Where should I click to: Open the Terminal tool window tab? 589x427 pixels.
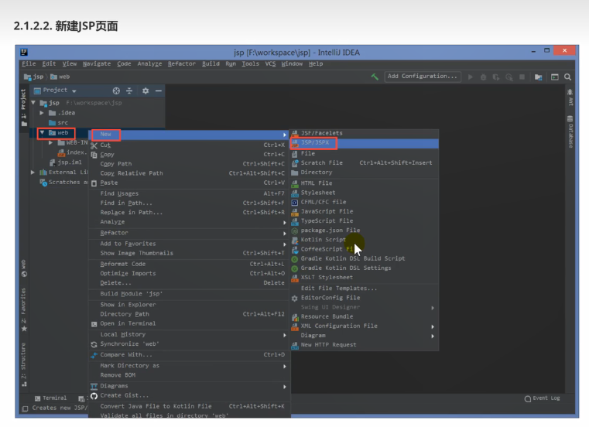click(50, 398)
